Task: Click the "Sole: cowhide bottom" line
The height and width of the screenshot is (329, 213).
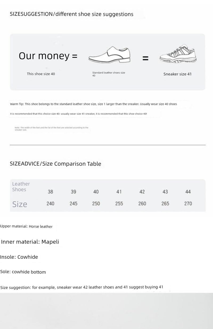Action: click(x=23, y=272)
